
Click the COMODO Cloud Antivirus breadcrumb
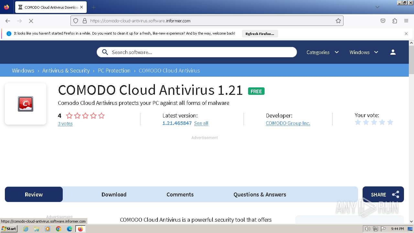tap(169, 71)
